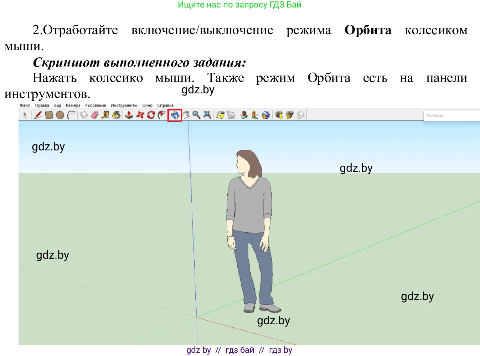Select the Move tool
Image resolution: width=480 pixels, height=356 pixels.
[140, 115]
